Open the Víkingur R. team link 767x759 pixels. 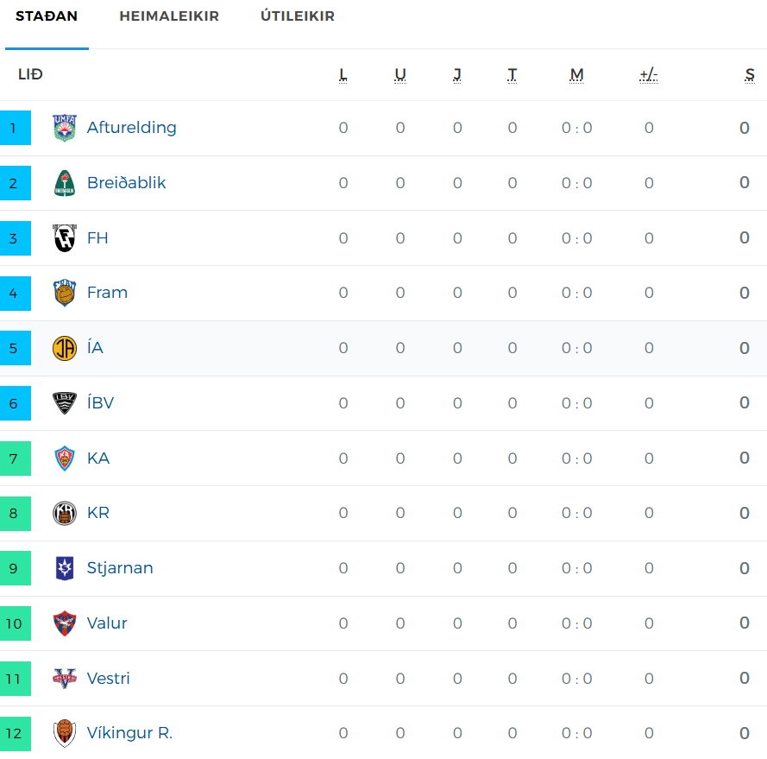(129, 733)
